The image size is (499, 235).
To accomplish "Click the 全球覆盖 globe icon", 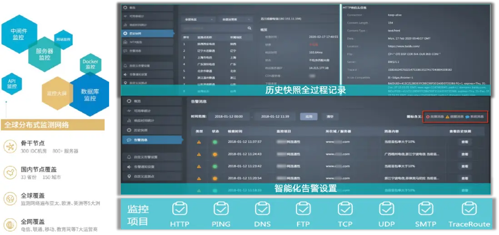I will click(x=10, y=198).
